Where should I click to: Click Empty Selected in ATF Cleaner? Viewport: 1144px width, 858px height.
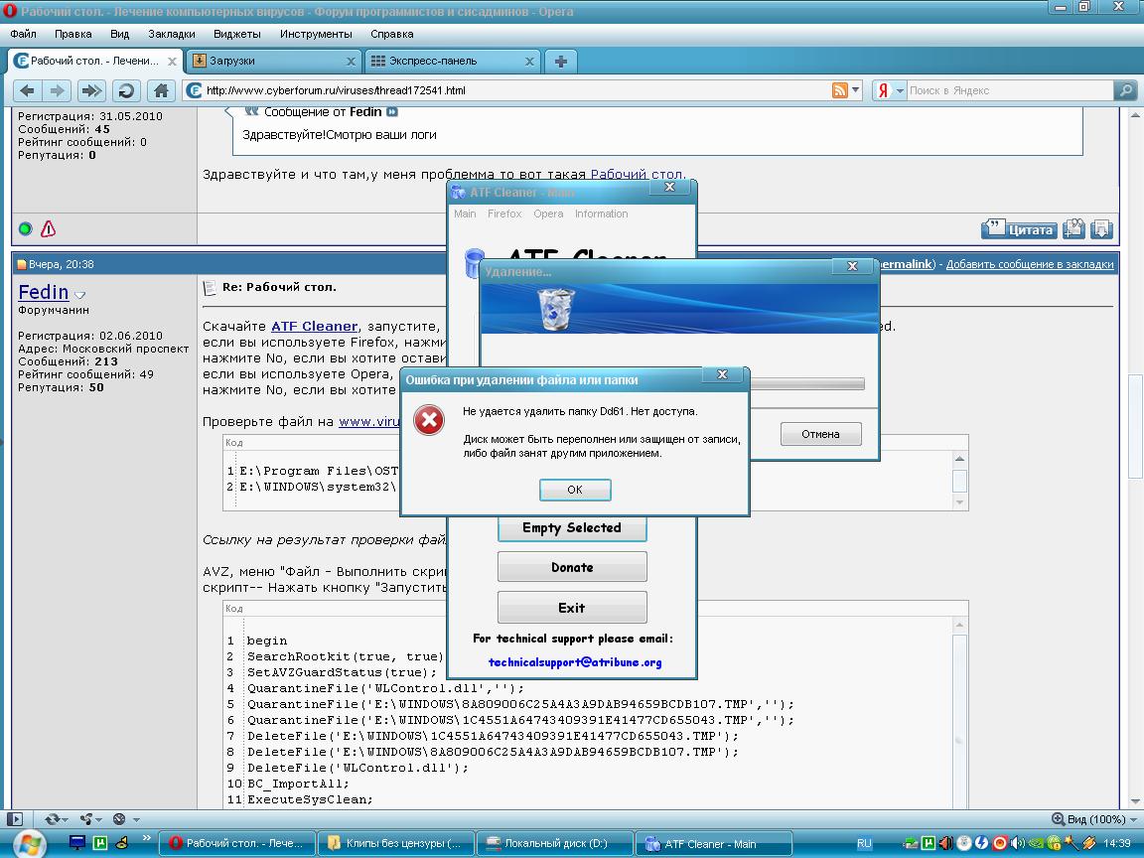[572, 527]
